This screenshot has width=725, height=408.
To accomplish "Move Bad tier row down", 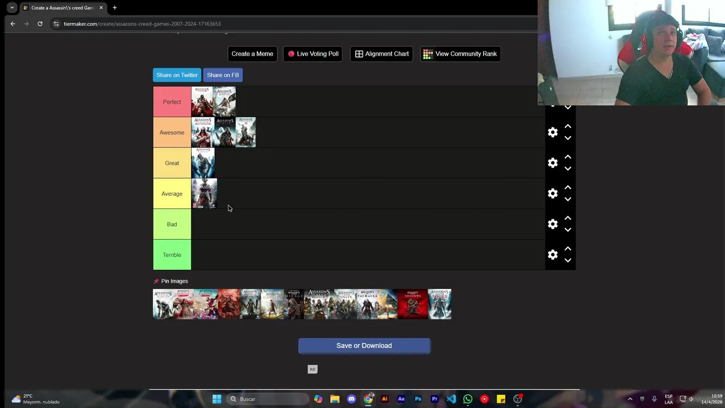I will pos(568,230).
